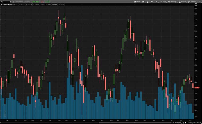Open the Drawings menu
This screenshot has height=124, width=202.
172,2
